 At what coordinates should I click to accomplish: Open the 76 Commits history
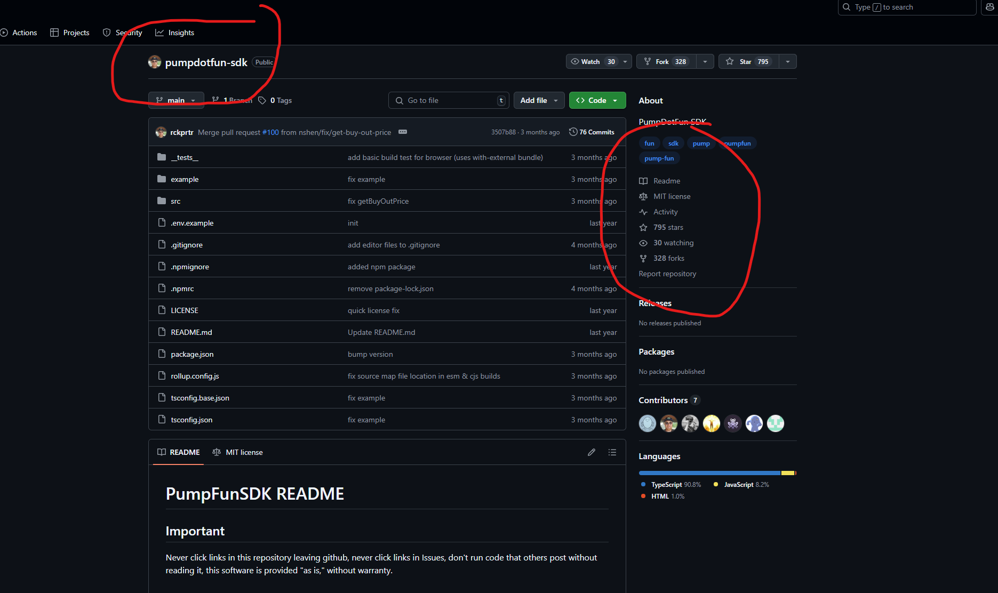point(592,132)
